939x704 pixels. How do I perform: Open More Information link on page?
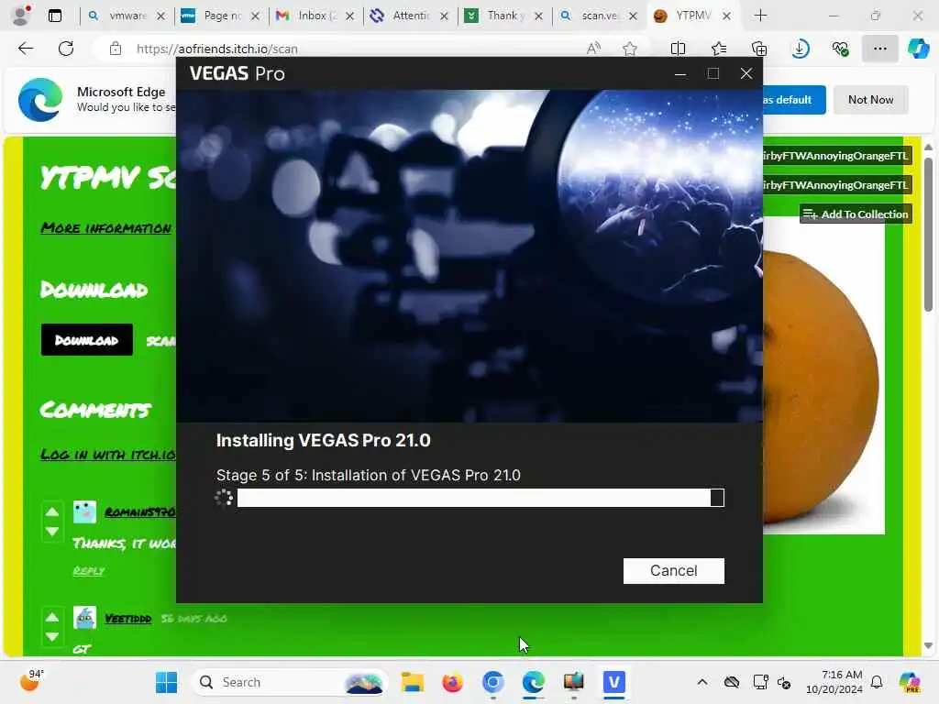click(106, 227)
